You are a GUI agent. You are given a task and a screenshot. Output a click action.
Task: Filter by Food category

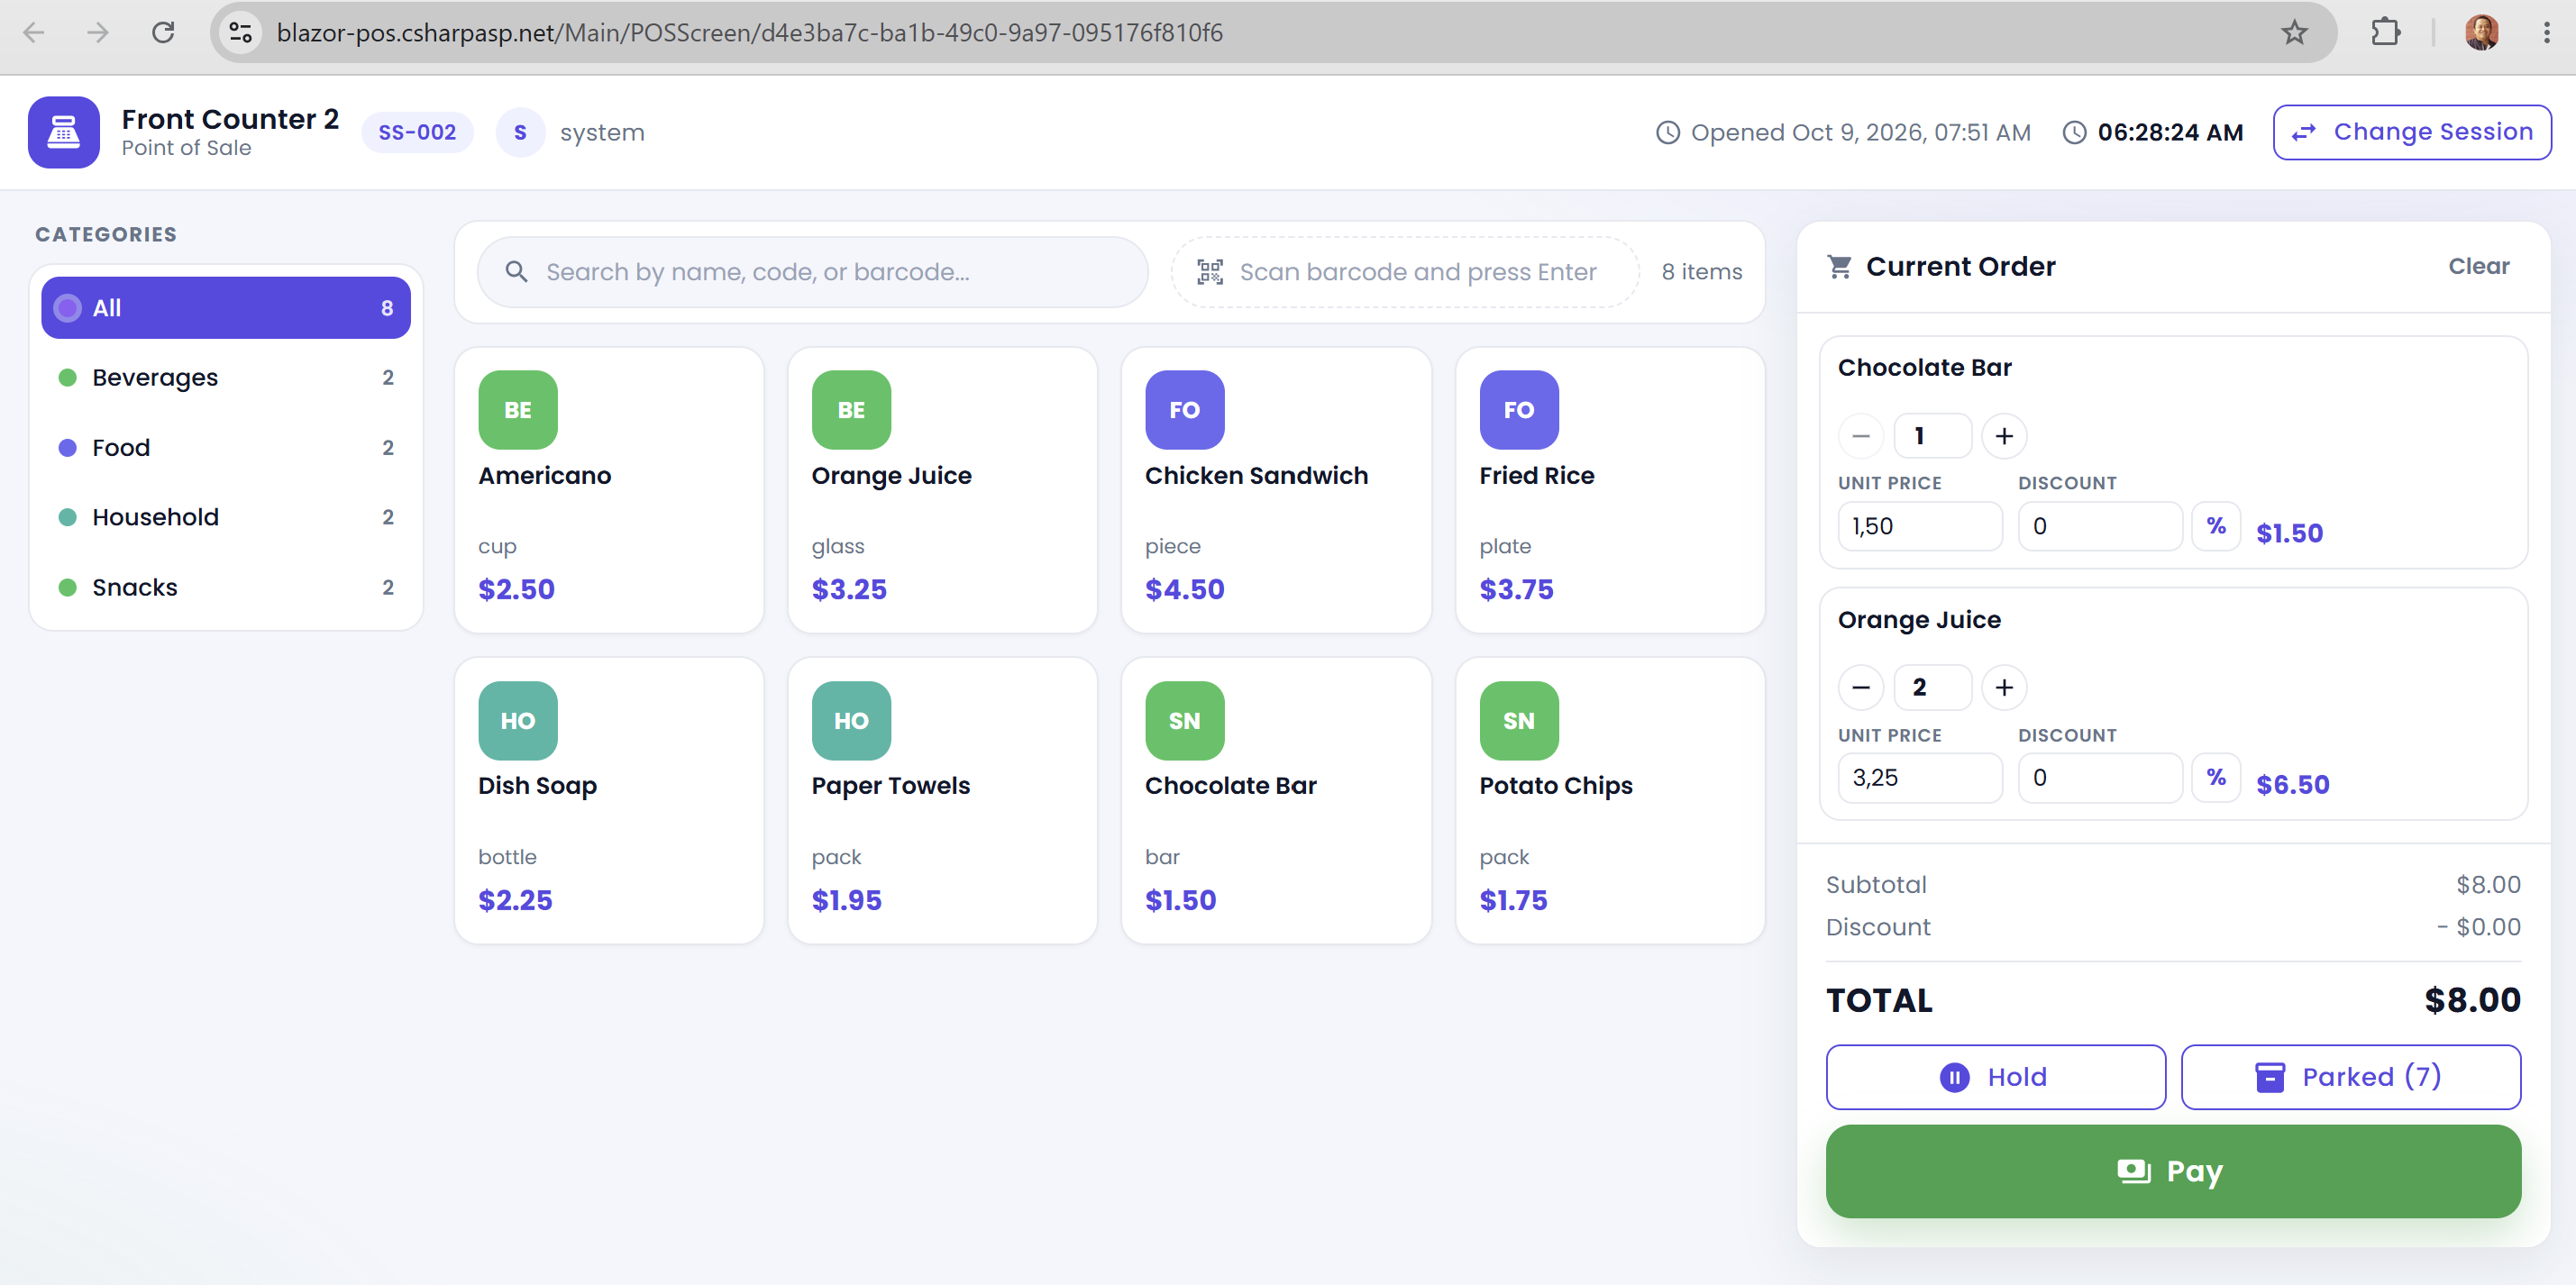[225, 448]
